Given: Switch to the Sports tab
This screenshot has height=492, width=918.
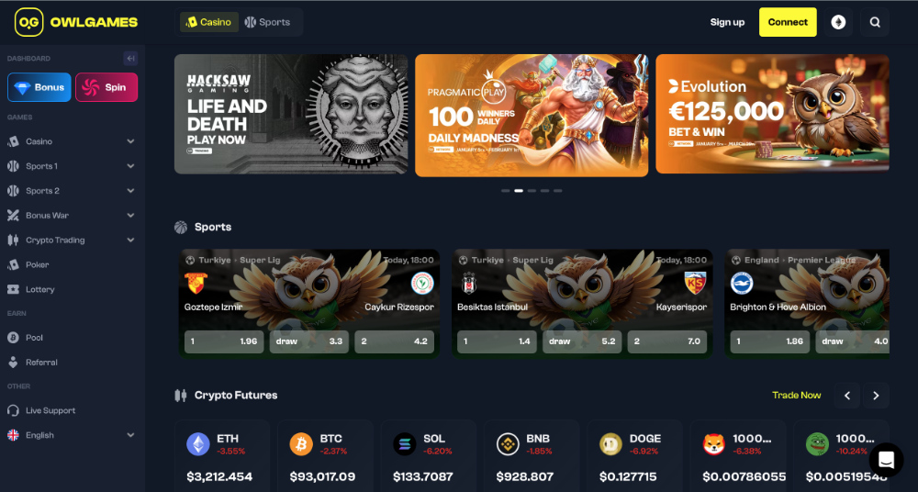Looking at the screenshot, I should [267, 22].
